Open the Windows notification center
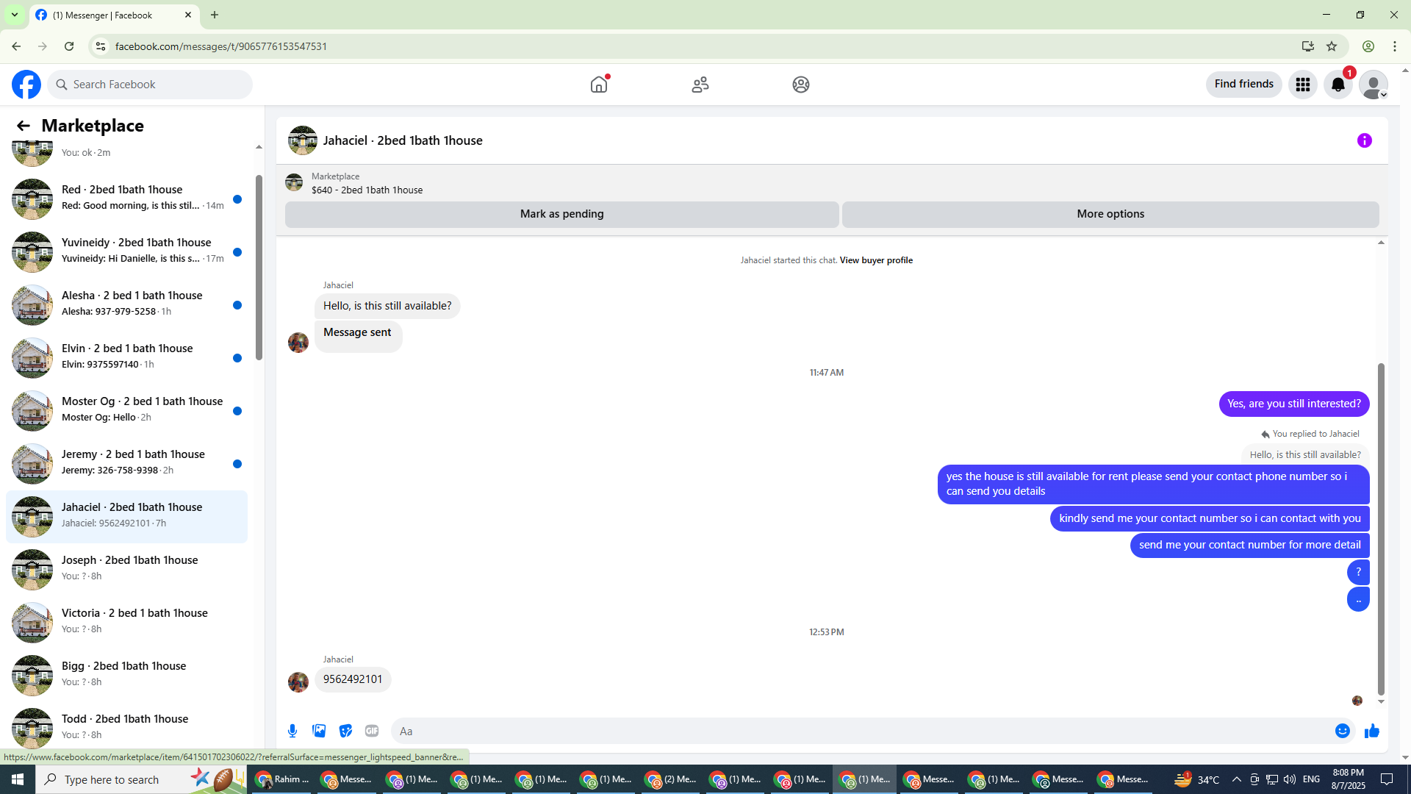This screenshot has height=794, width=1411. (x=1387, y=779)
